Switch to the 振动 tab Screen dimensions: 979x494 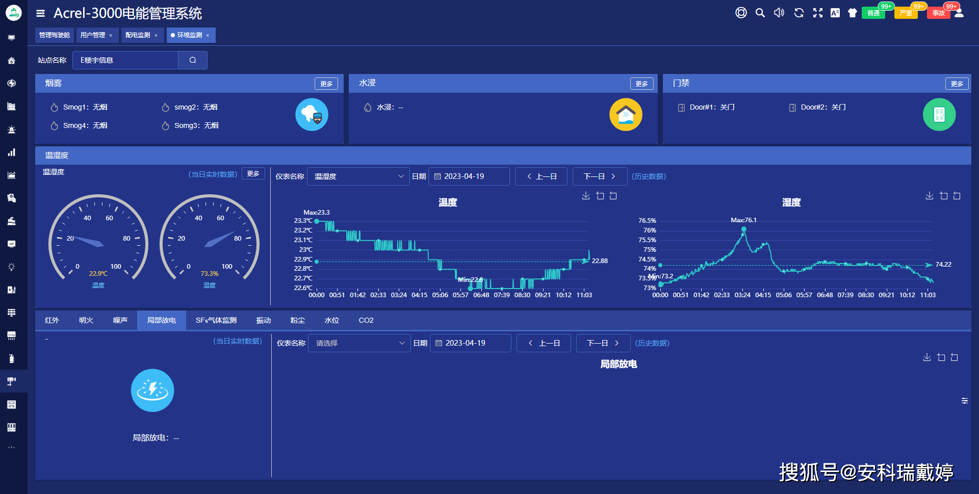[x=264, y=320]
